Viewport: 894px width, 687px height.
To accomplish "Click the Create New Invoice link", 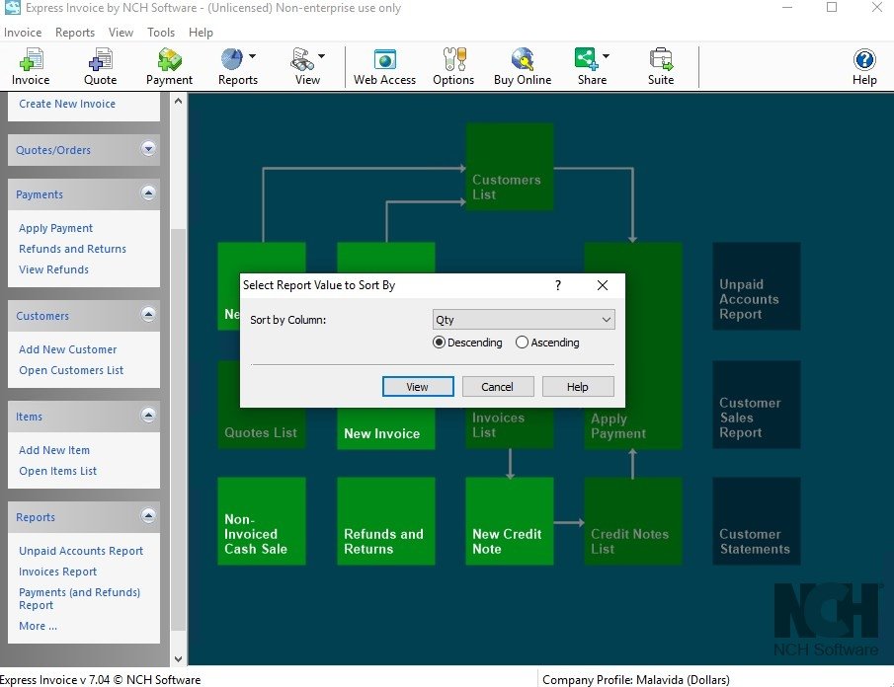I will point(67,104).
